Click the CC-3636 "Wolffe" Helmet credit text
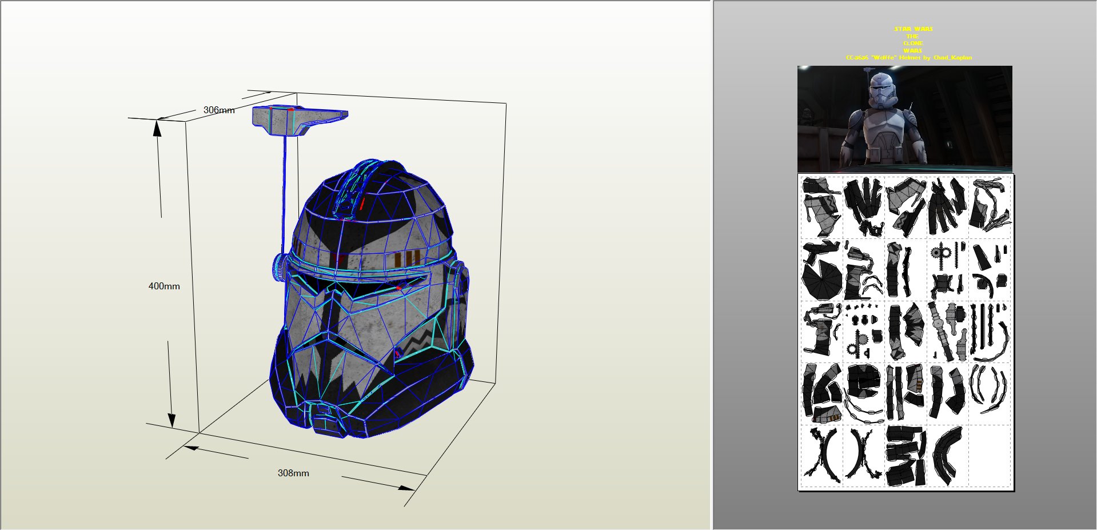Image resolution: width=1097 pixels, height=530 pixels. (x=909, y=58)
